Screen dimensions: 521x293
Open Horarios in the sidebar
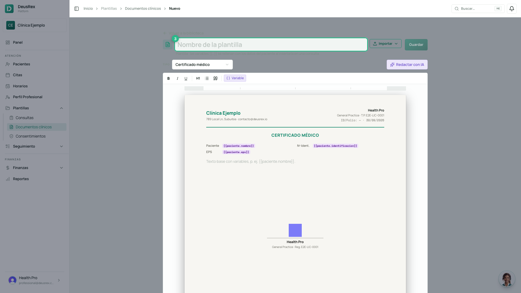coord(34,86)
